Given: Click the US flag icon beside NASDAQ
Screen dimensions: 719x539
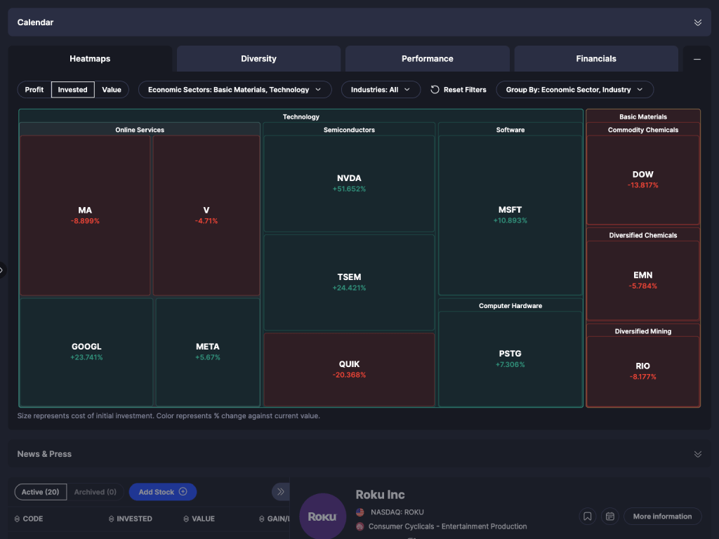Looking at the screenshot, I should (360, 512).
